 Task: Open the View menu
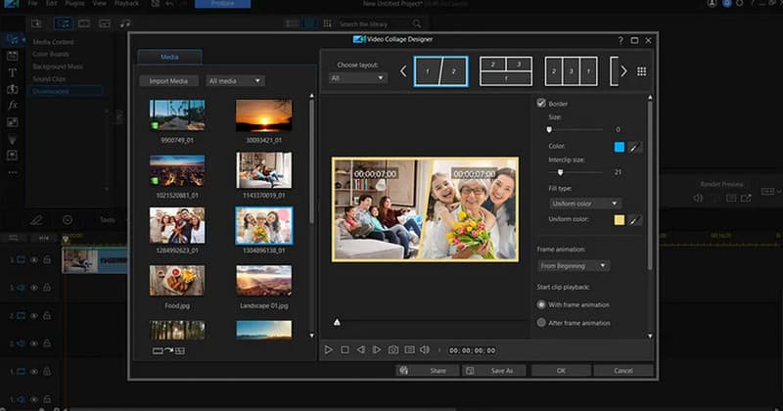pyautogui.click(x=100, y=3)
